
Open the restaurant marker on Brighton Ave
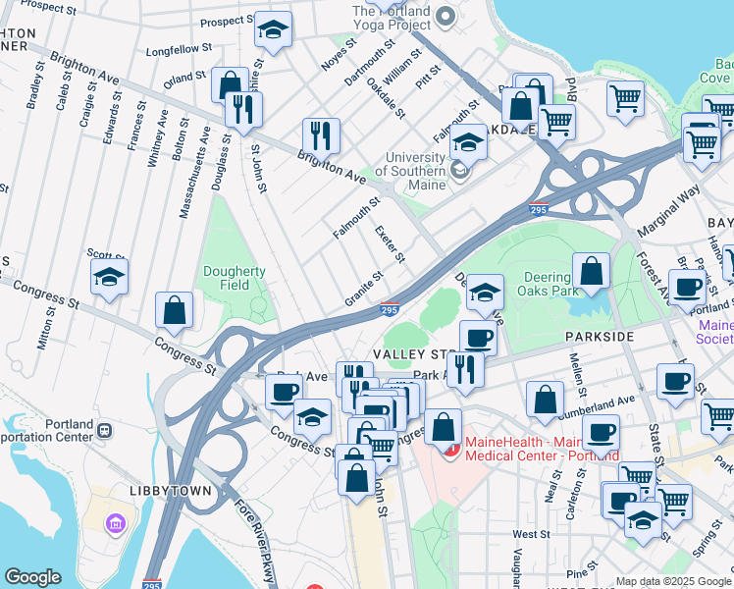tap(320, 134)
